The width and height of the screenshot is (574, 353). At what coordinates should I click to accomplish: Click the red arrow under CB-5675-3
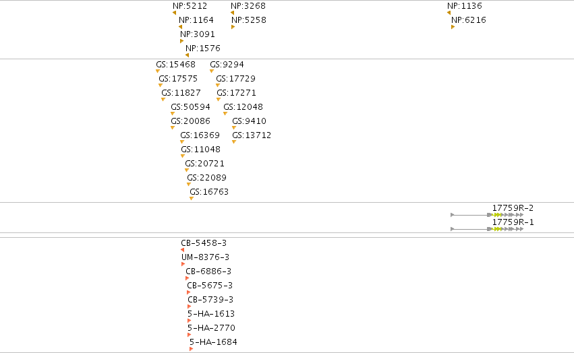click(189, 292)
